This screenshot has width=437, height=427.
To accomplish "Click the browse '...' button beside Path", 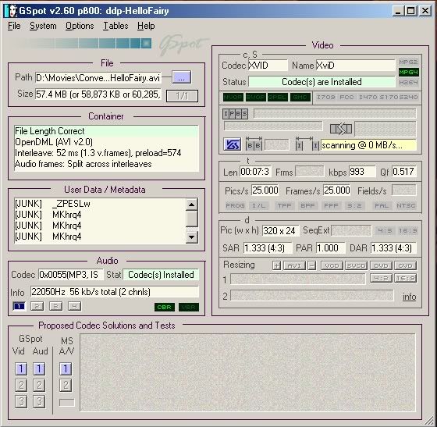I will click(181, 77).
